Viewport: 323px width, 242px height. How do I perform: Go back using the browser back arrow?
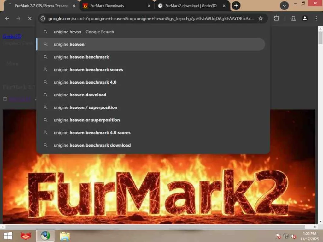click(7, 19)
